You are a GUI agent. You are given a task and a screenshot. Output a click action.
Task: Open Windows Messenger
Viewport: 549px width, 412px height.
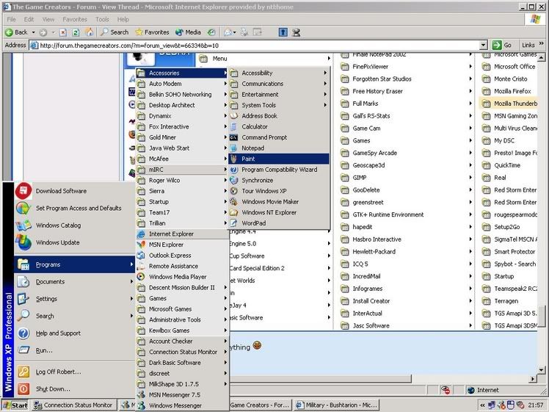pyautogui.click(x=183, y=405)
